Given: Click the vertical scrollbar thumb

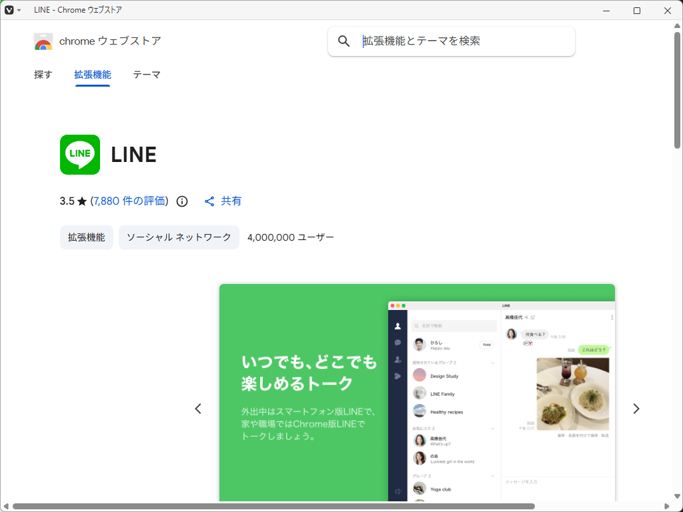Looking at the screenshot, I should click(678, 89).
